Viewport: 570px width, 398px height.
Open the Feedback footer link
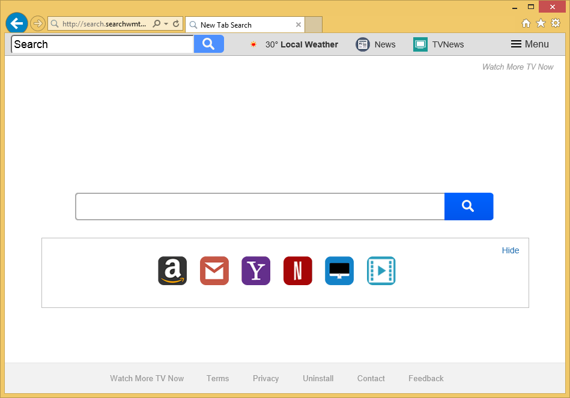(x=426, y=378)
